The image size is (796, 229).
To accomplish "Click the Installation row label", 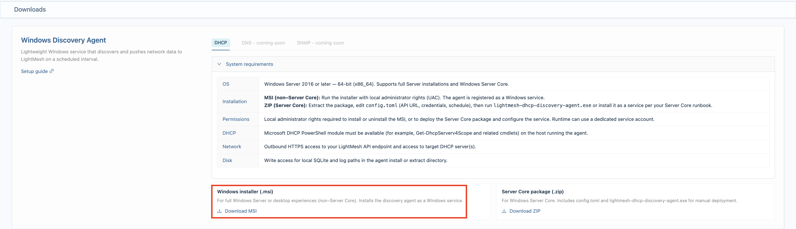I will pos(235,102).
